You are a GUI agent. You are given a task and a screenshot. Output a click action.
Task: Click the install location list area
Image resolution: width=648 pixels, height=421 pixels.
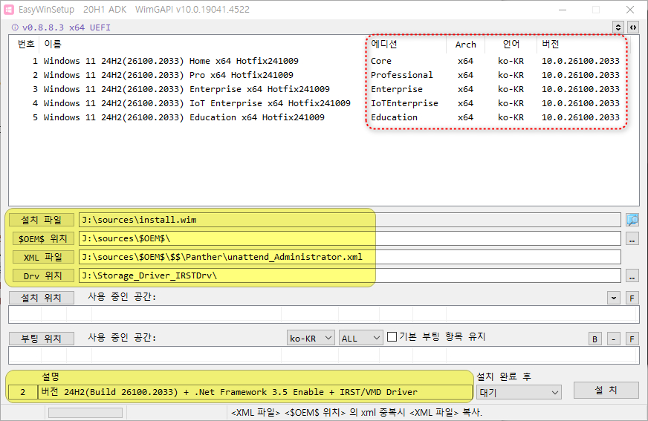323,315
